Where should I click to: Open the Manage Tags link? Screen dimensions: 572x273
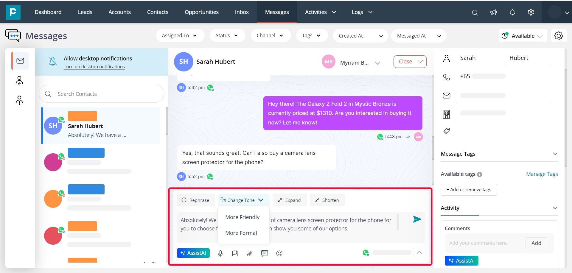click(x=542, y=174)
